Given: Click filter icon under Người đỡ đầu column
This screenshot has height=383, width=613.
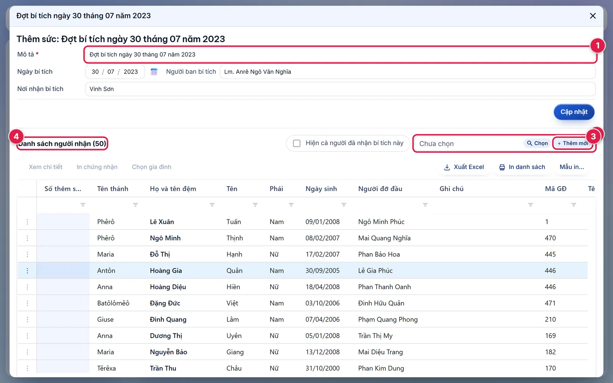Looking at the screenshot, I should point(425,205).
